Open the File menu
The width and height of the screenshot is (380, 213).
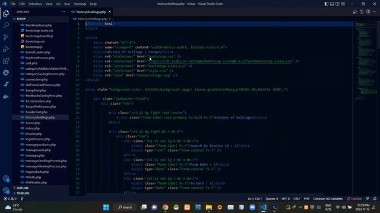(x=13, y=4)
